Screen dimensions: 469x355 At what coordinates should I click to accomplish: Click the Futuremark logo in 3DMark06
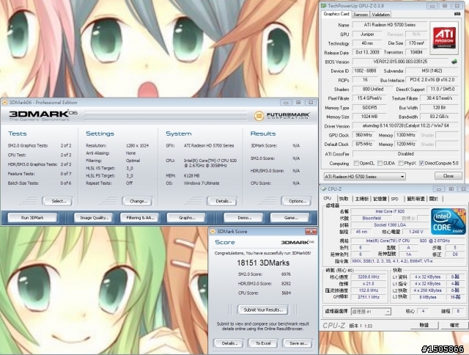(x=281, y=116)
